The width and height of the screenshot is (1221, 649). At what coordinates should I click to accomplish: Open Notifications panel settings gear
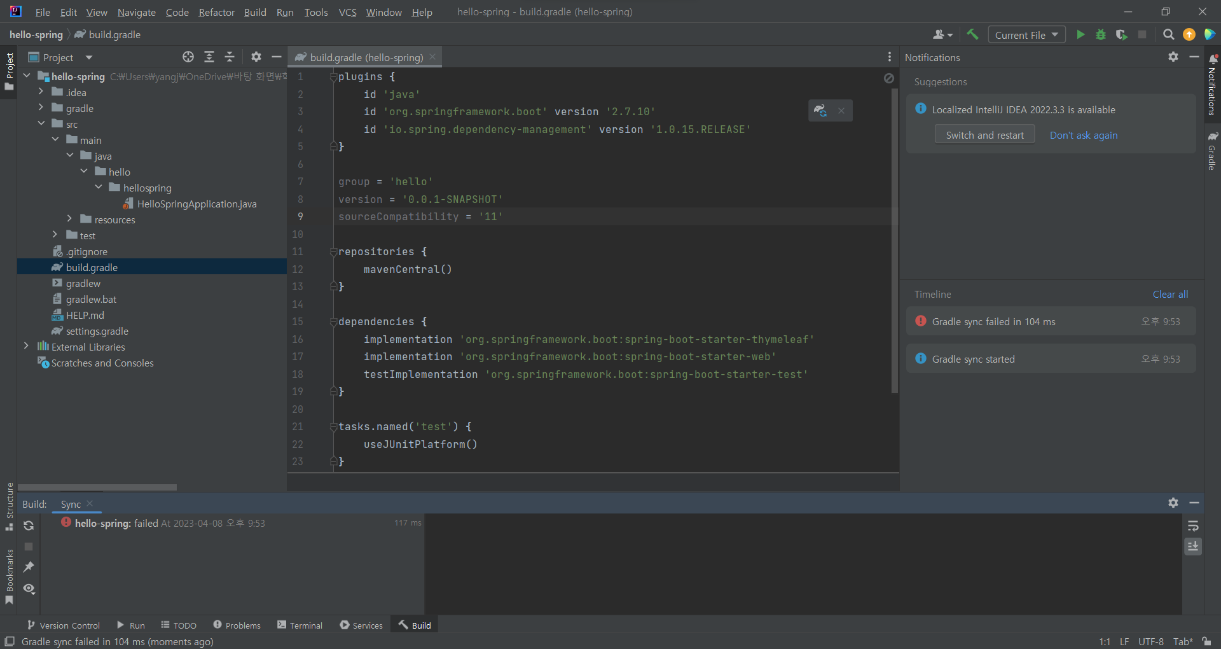coord(1173,57)
